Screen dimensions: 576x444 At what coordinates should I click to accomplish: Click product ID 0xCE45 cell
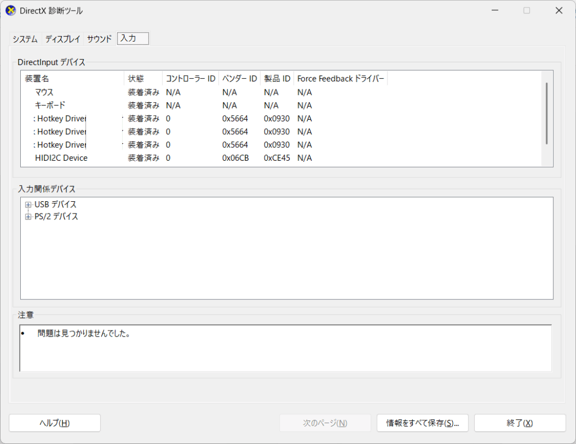(x=277, y=158)
